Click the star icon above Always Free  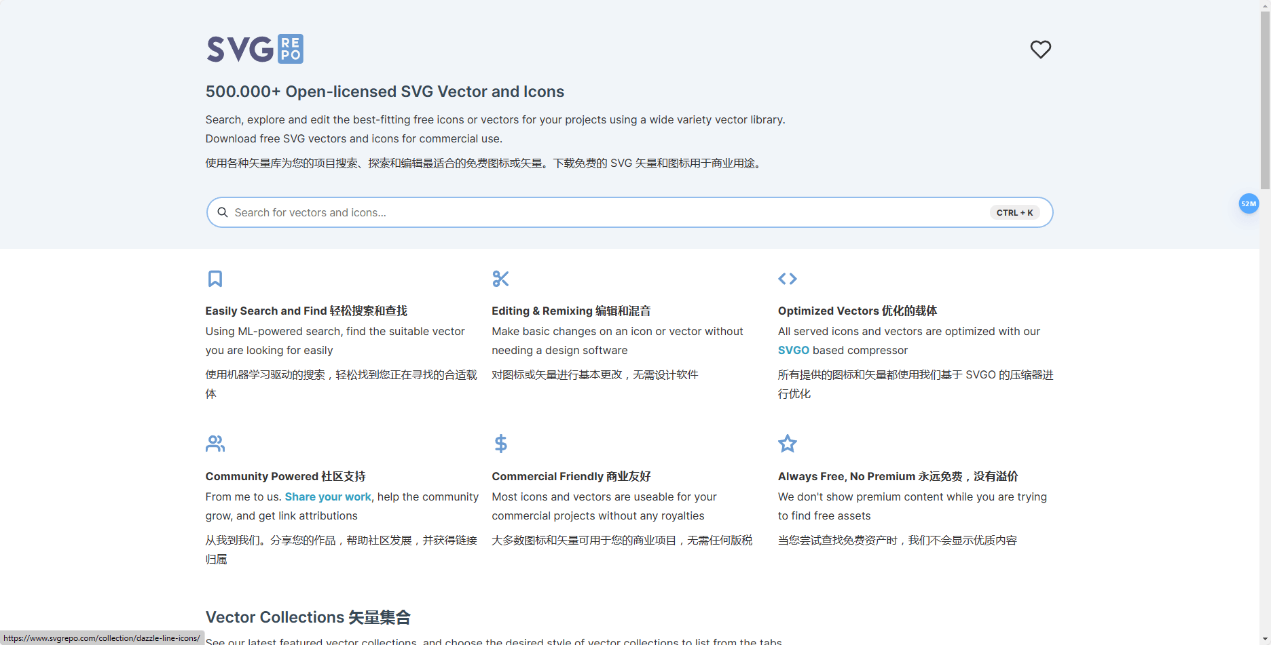pyautogui.click(x=787, y=444)
